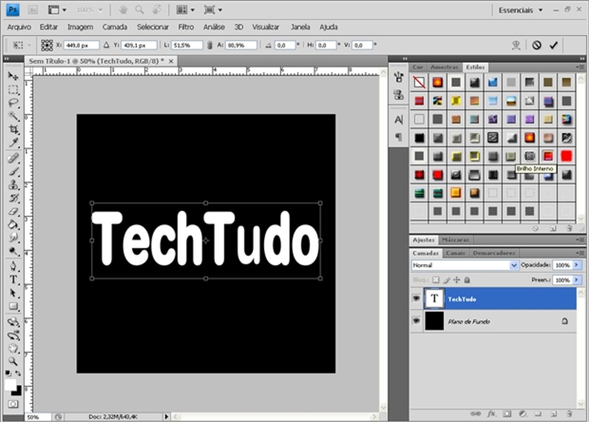The height and width of the screenshot is (422, 589).
Task: Click the X position input field
Action: point(81,45)
